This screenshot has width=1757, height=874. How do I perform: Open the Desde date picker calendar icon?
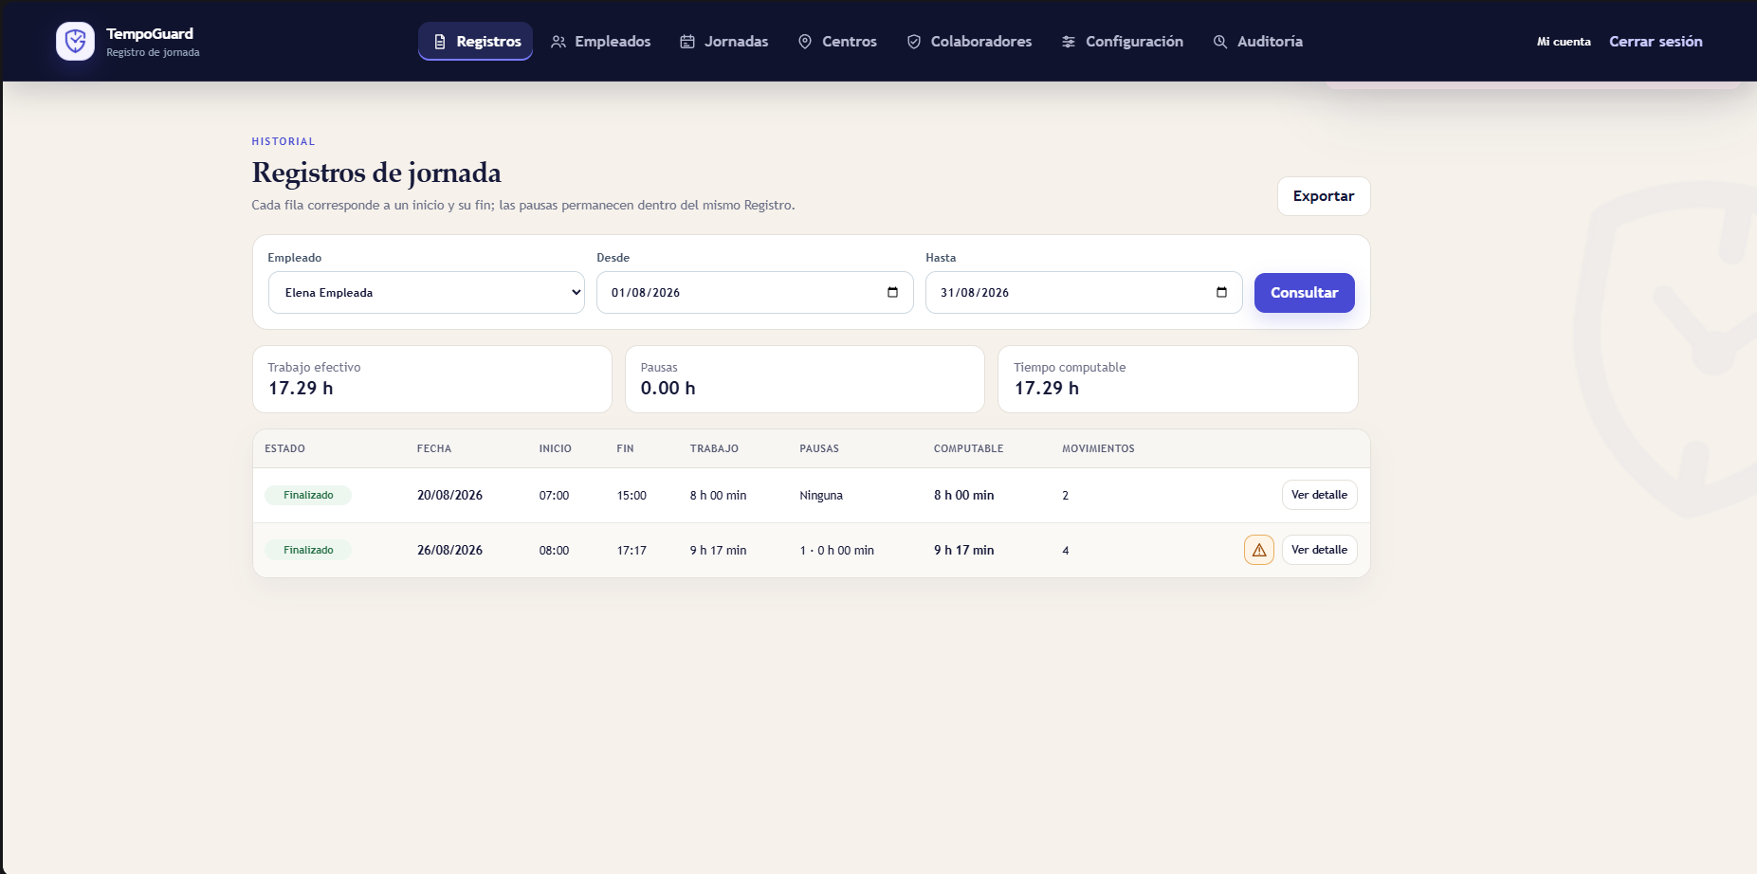point(892,292)
